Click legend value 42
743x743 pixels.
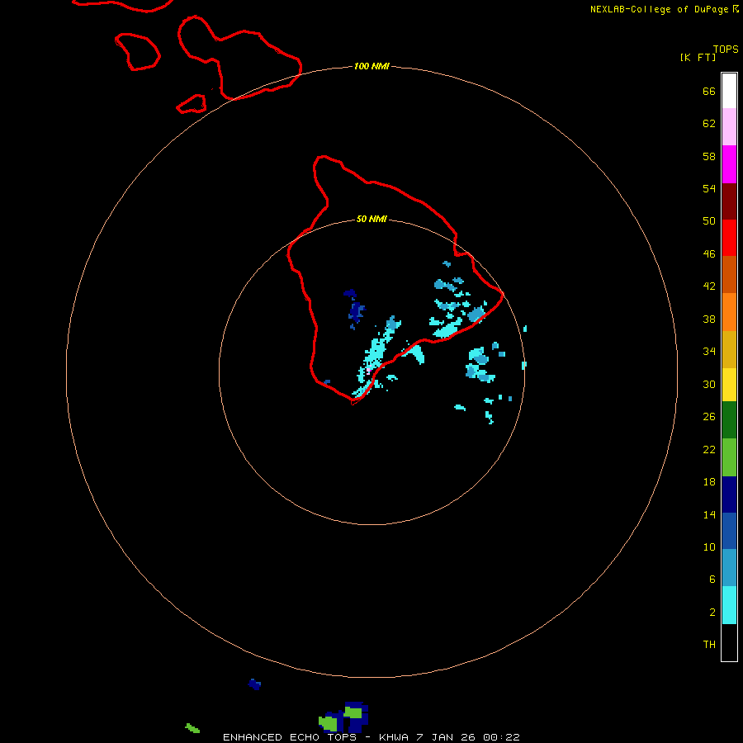709,286
